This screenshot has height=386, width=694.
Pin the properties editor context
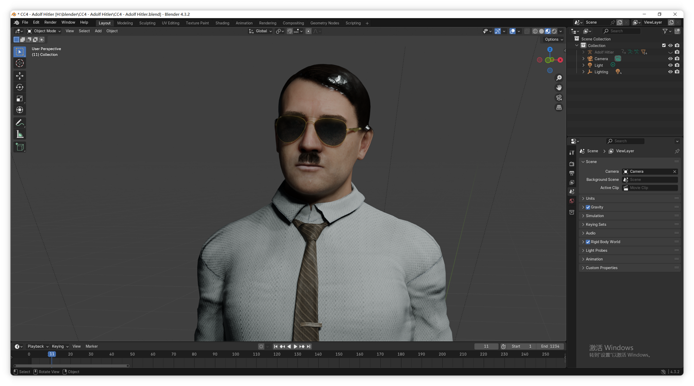pyautogui.click(x=677, y=151)
